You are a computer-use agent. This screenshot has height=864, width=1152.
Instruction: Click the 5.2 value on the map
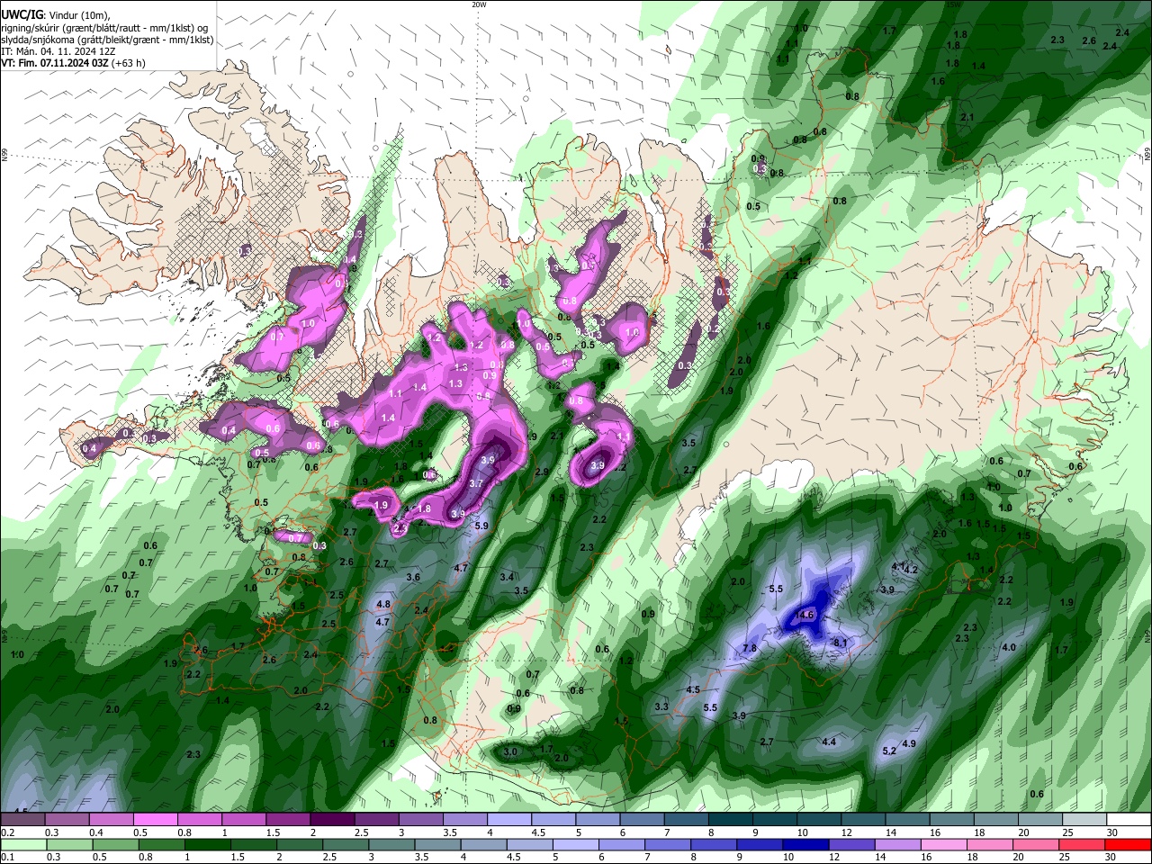(889, 751)
